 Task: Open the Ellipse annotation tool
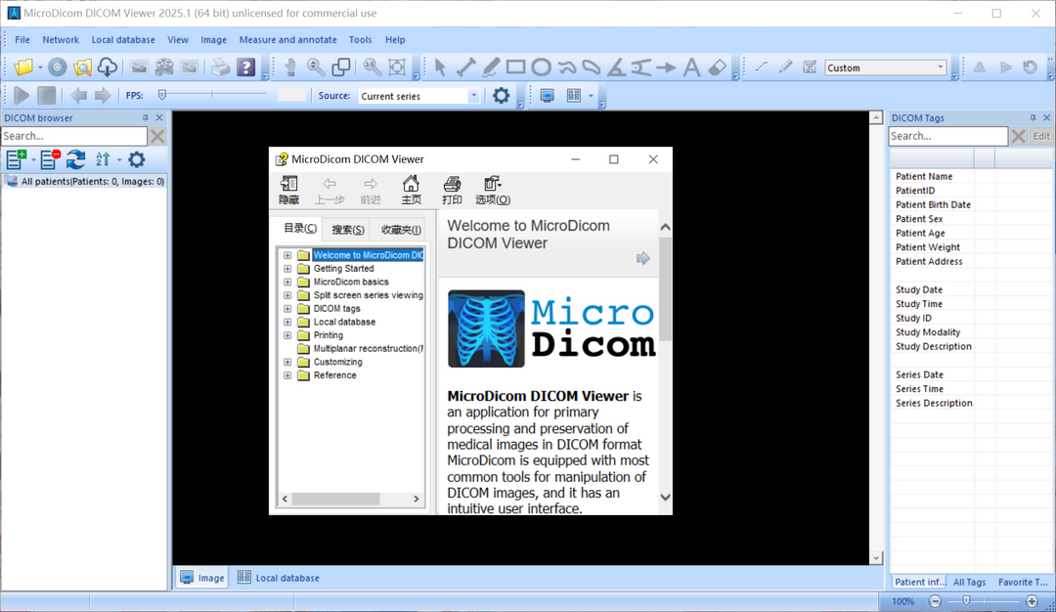click(x=541, y=66)
